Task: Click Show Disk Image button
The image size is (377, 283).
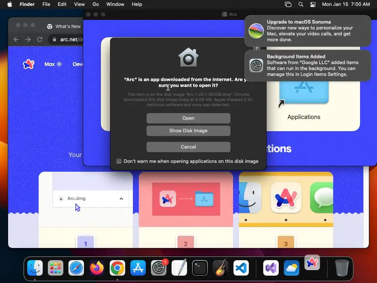Action: [188, 131]
